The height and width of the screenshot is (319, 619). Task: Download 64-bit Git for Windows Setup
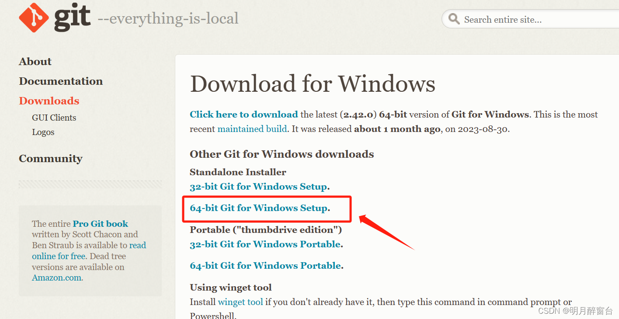tap(258, 208)
